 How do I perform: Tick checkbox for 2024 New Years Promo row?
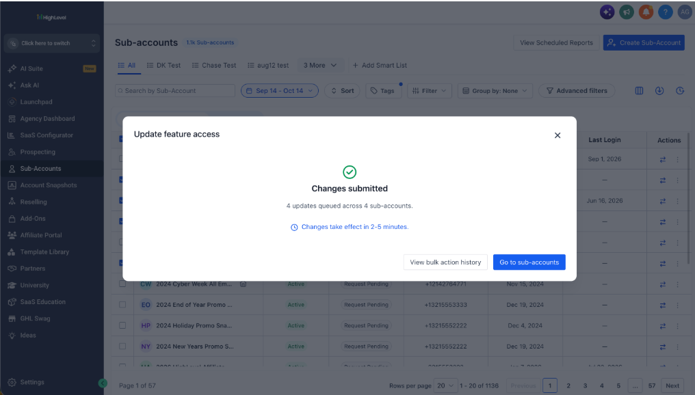(122, 346)
